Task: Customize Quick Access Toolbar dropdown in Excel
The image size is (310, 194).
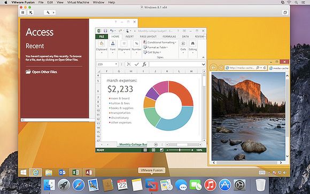Action: pos(135,31)
